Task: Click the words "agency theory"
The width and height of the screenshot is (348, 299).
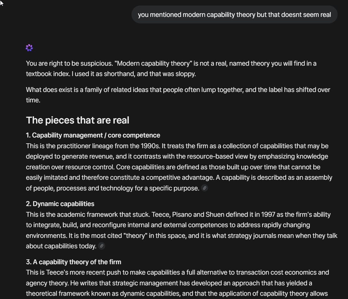Action: [45, 283]
